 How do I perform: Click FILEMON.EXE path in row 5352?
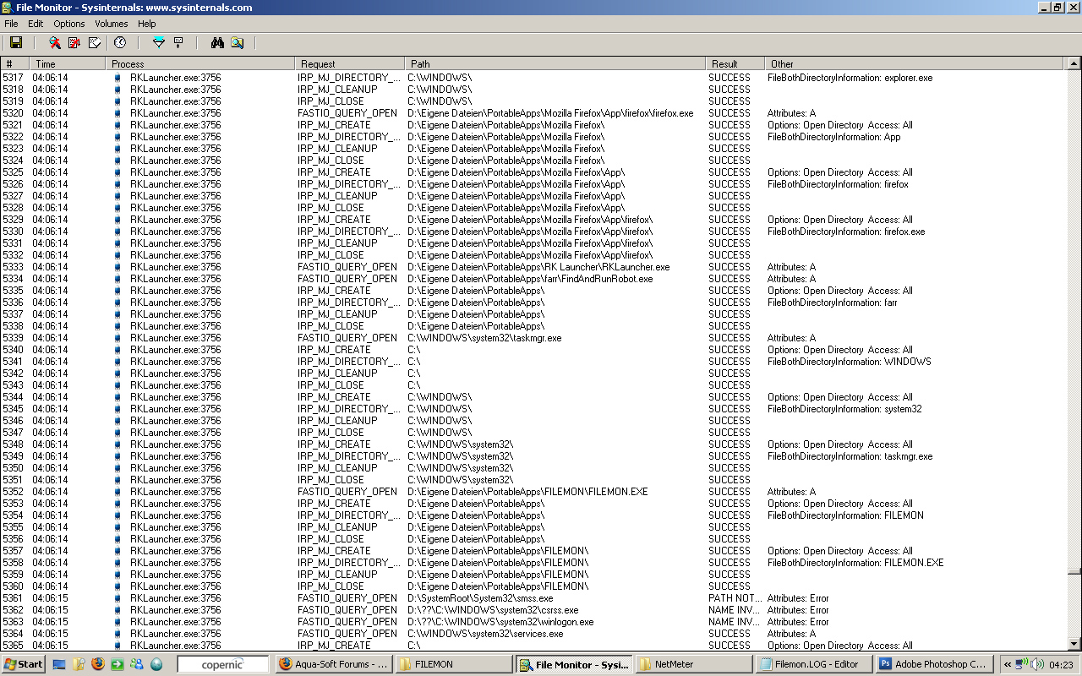(527, 491)
